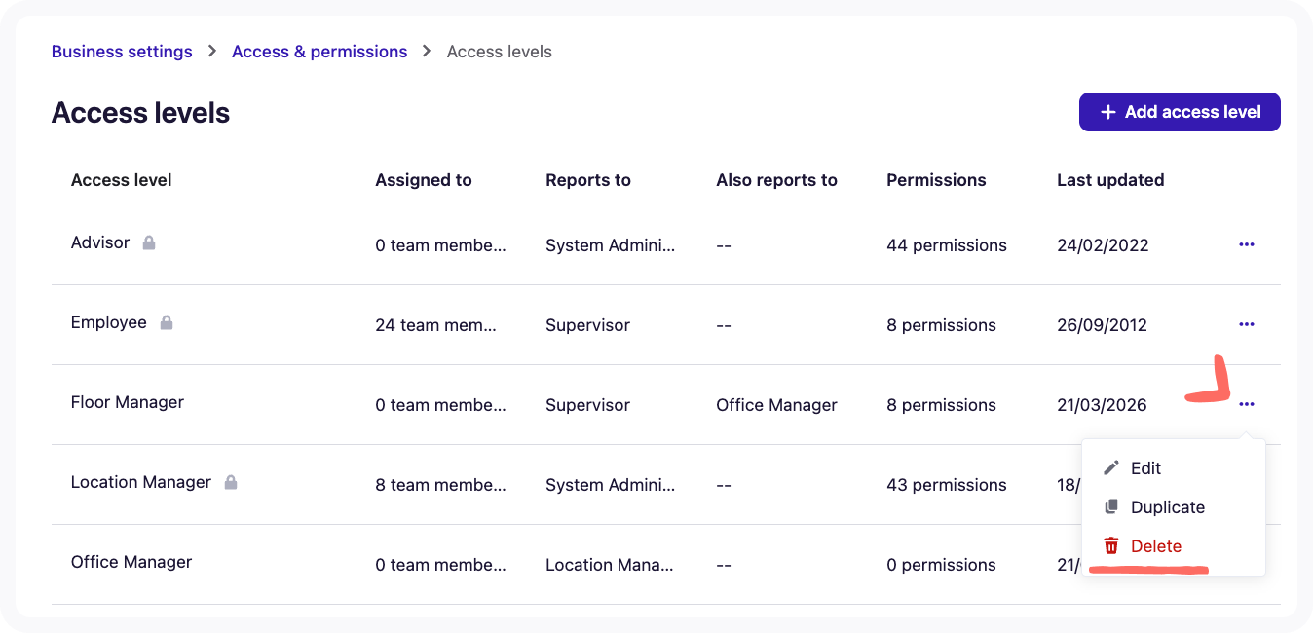Click the lock icon beside Location Manager

(231, 482)
